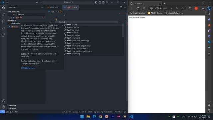Image resolution: width=213 pixels, height=120 pixels.
Task: Close style.css in Open Editors list
Action: (11, 17)
